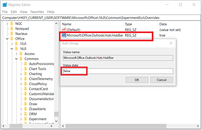
Task: Select the Chart Tools folder icon
Action: tap(26, 69)
